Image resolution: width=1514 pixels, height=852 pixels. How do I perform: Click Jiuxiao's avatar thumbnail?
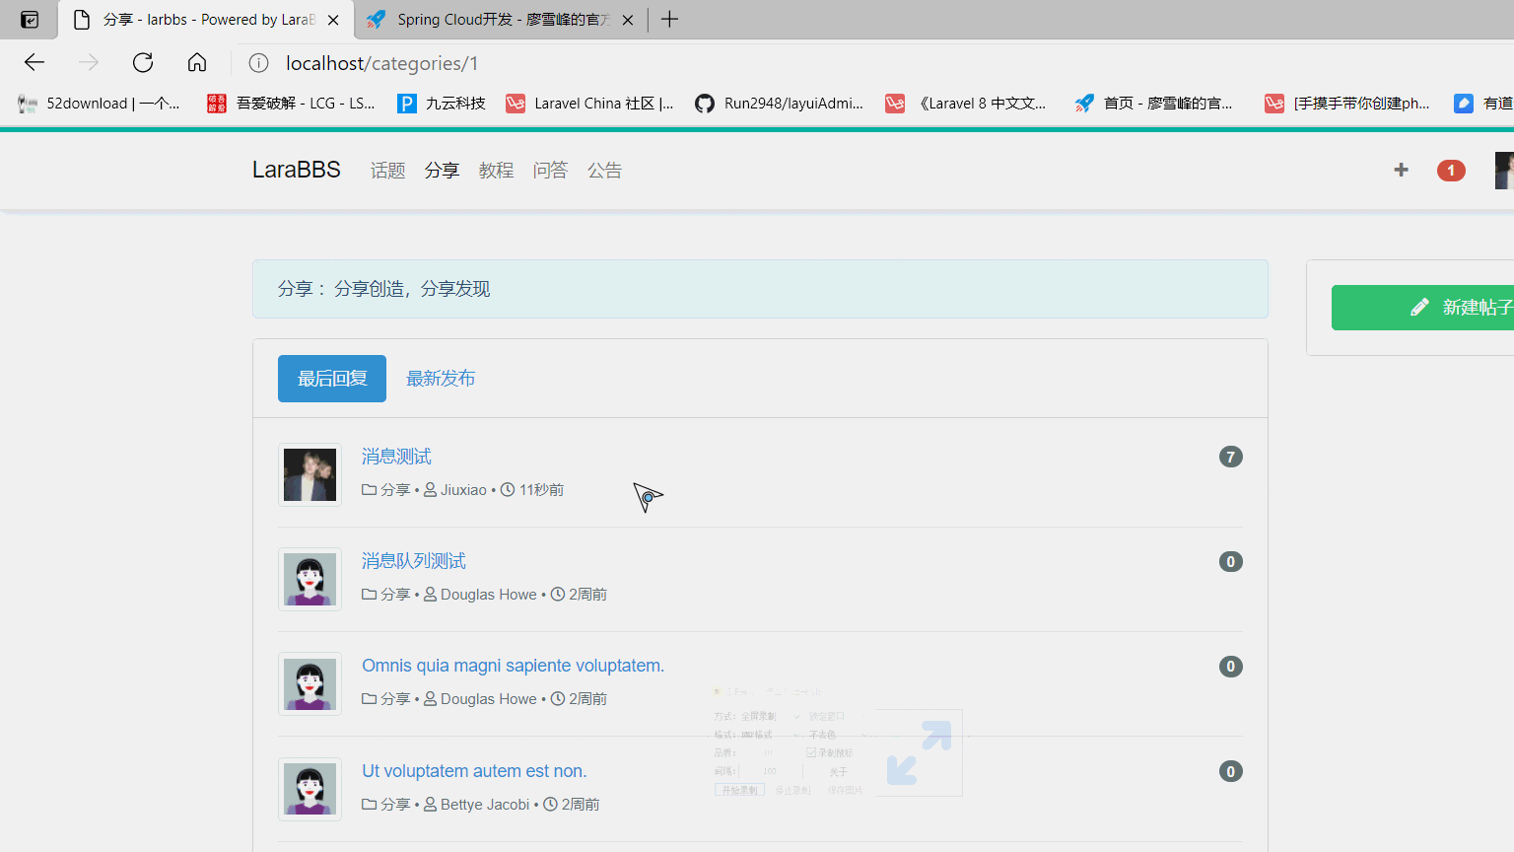coord(310,474)
